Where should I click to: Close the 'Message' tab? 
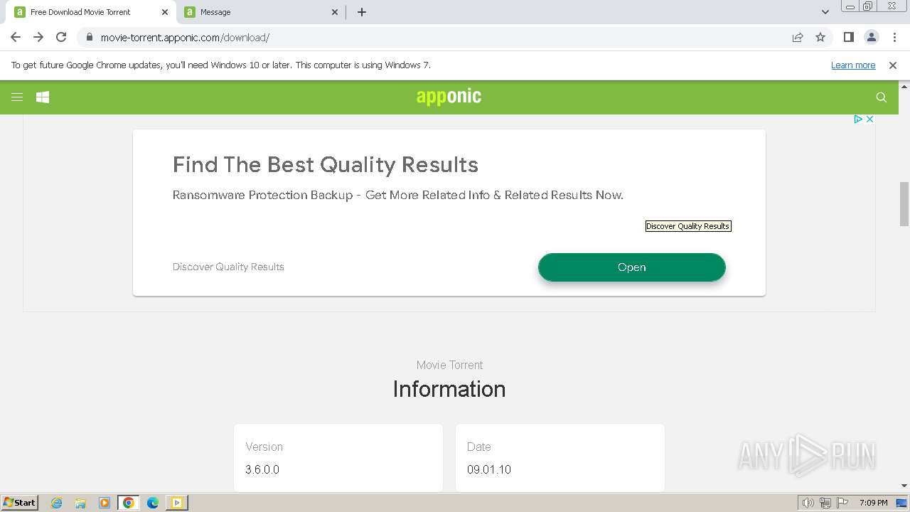(336, 12)
